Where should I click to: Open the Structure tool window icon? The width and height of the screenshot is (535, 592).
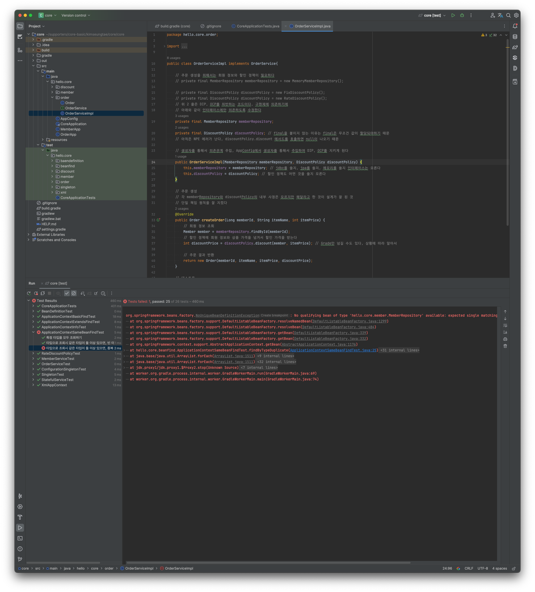(20, 50)
